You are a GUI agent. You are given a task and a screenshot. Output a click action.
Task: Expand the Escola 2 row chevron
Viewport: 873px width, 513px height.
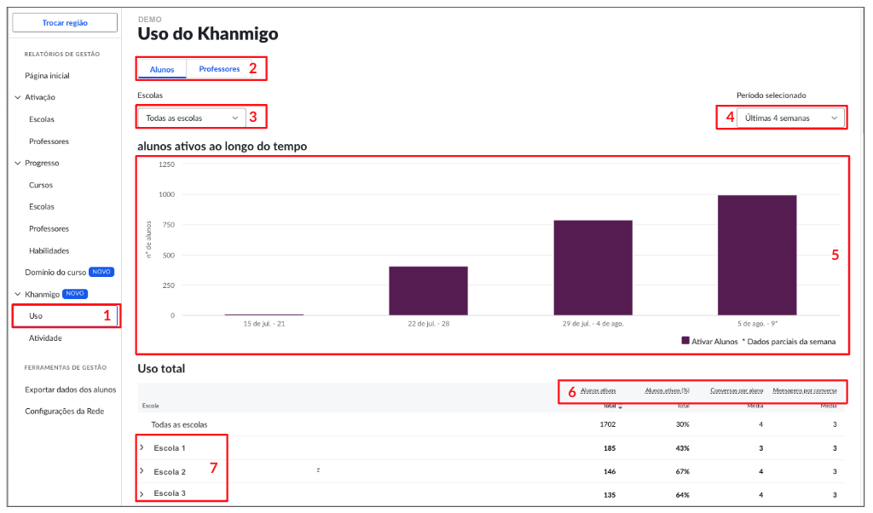(142, 470)
